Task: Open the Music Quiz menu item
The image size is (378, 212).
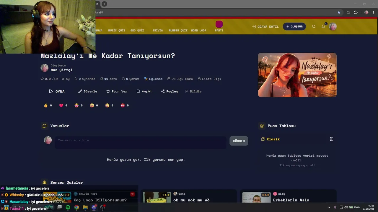Action: tap(117, 30)
